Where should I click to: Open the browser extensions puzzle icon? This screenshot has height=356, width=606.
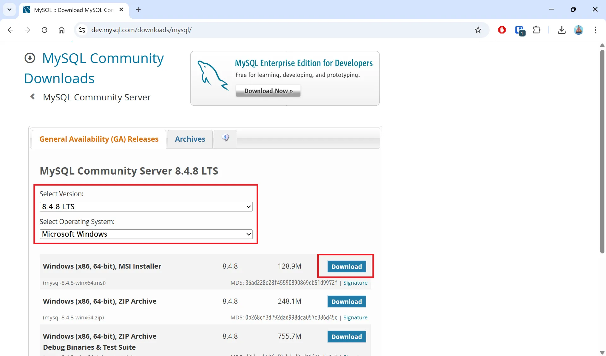[536, 30]
